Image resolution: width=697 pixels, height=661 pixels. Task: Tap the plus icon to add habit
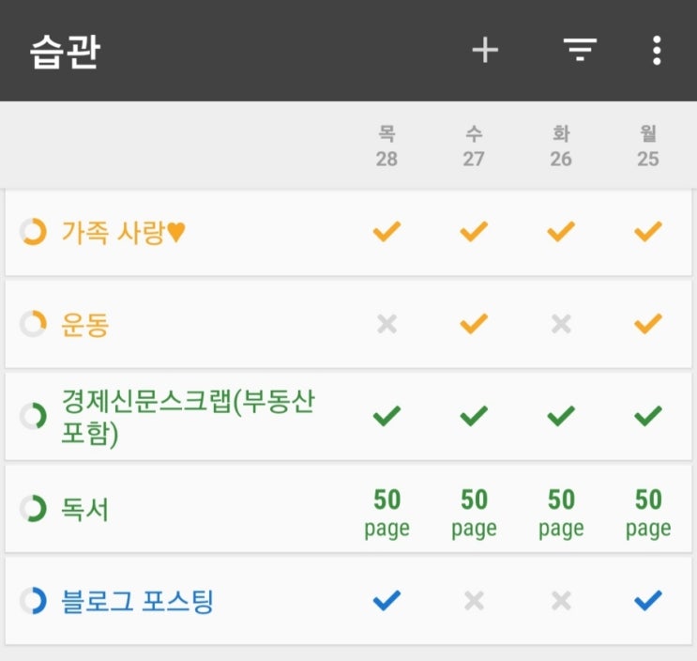pos(484,51)
